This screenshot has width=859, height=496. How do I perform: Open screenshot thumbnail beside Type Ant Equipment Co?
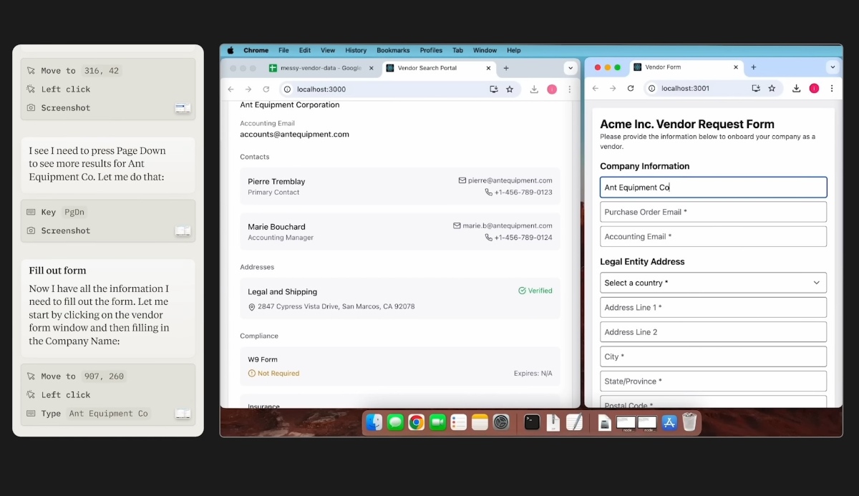point(183,414)
